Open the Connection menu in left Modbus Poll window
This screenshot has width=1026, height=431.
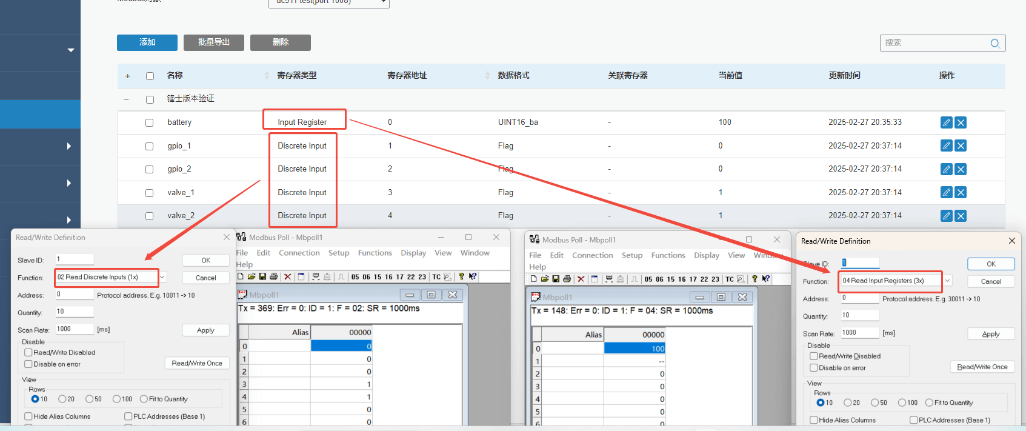pos(299,253)
